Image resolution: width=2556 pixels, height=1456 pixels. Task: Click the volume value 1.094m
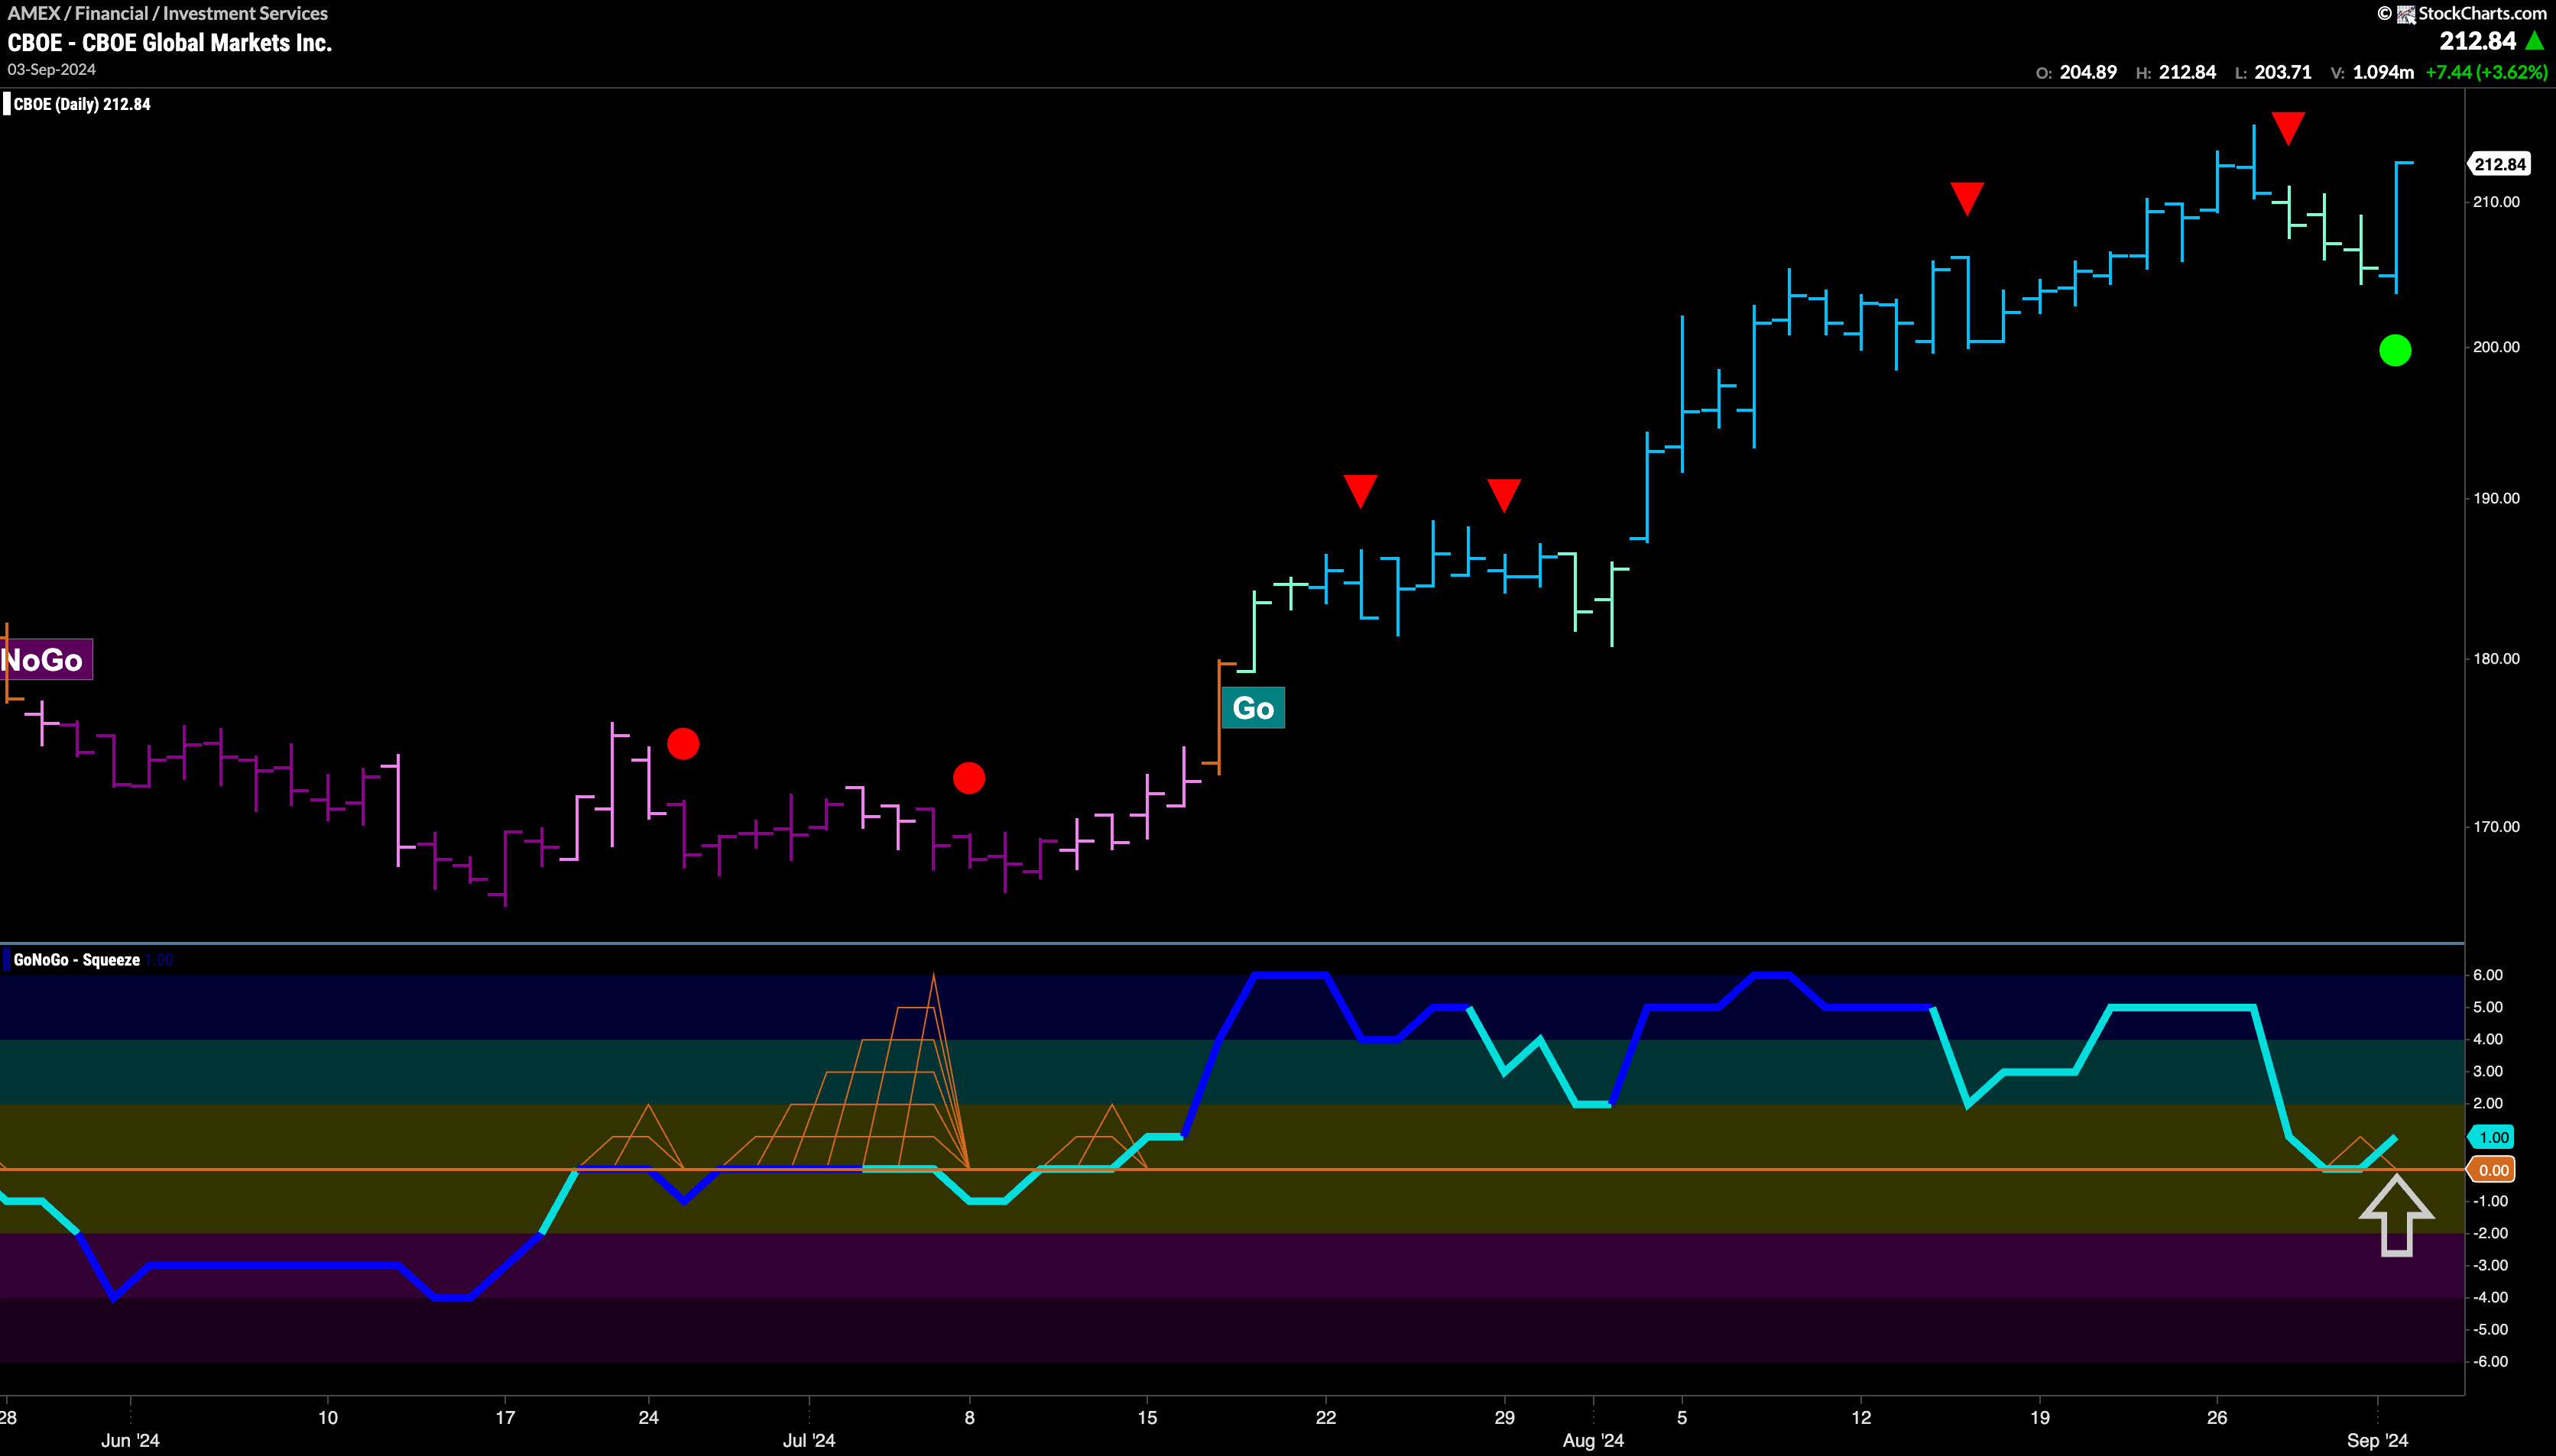click(2383, 72)
